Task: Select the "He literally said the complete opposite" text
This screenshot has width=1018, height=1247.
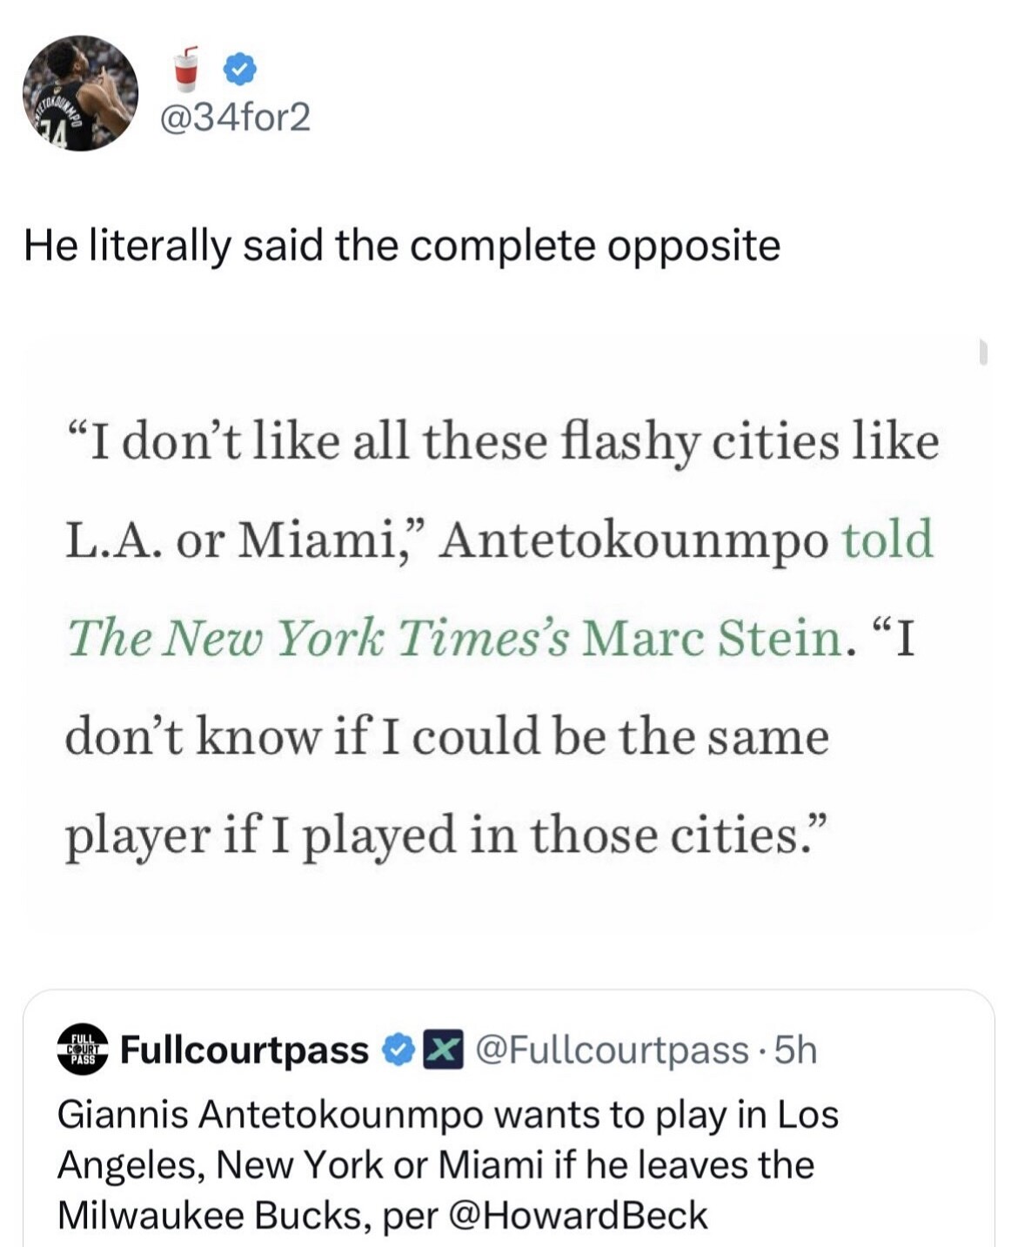Action: click(x=401, y=245)
